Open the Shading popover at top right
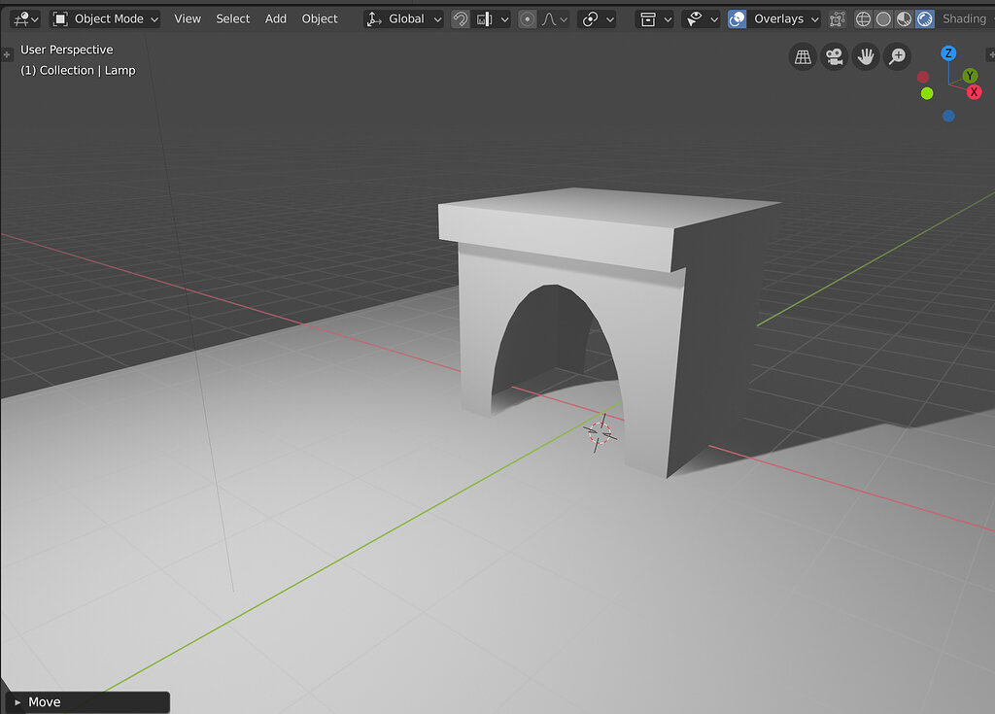 click(x=963, y=18)
